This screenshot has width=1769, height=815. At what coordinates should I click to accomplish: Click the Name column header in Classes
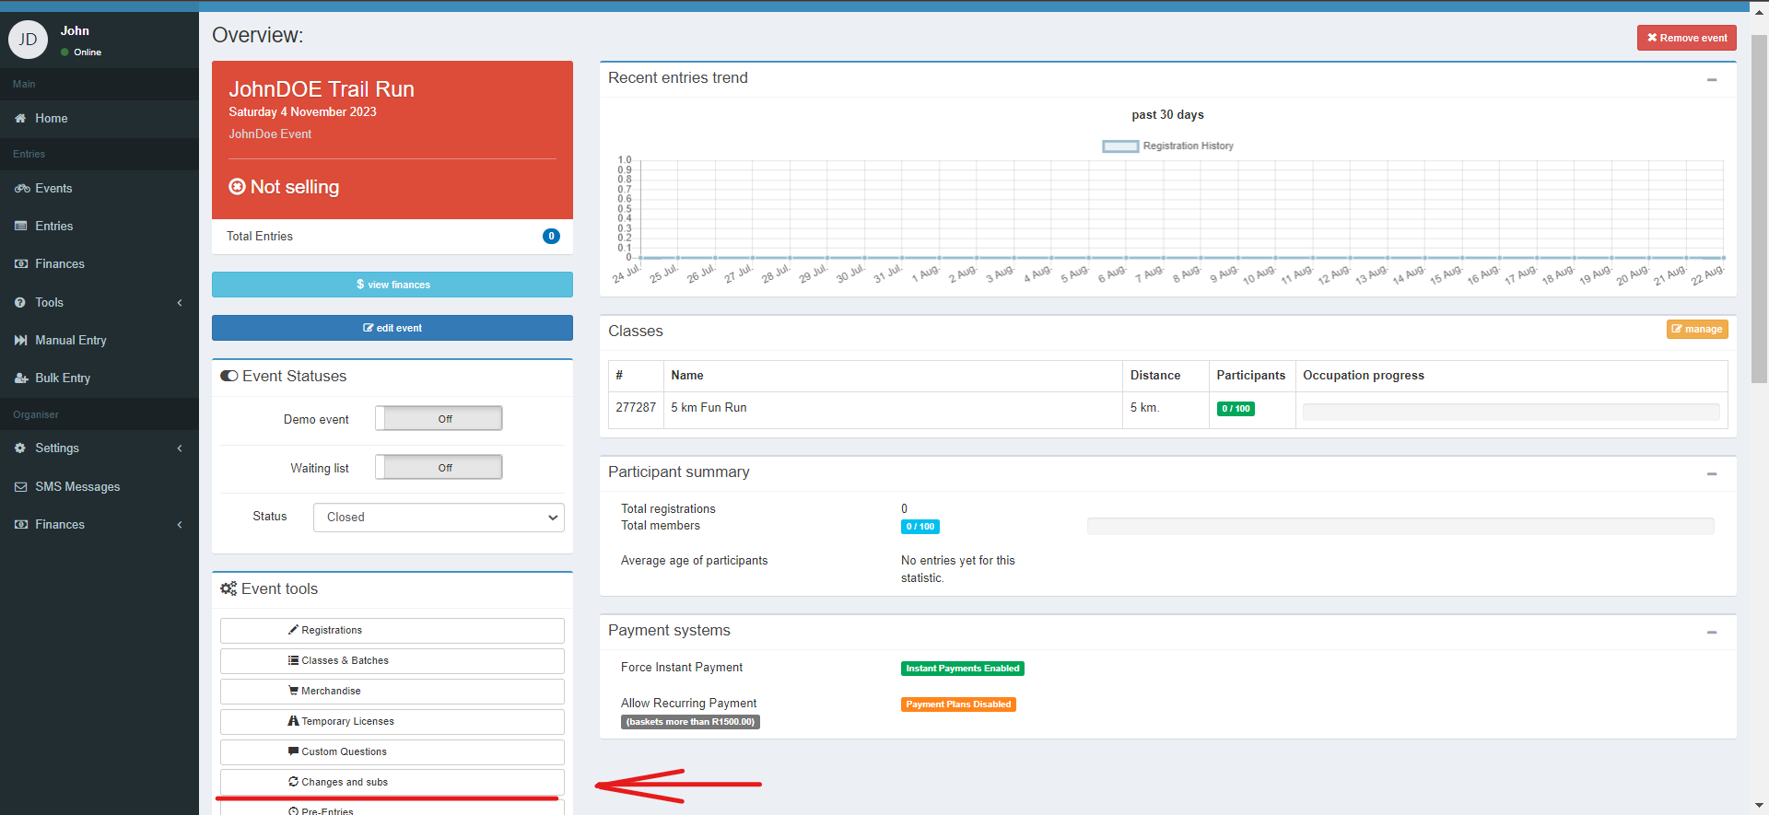coord(687,375)
